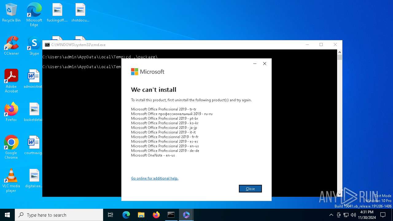Click 'Microsoft Office Professional 2019 - ko-kr' line
The height and width of the screenshot is (221, 393).
[165, 123]
